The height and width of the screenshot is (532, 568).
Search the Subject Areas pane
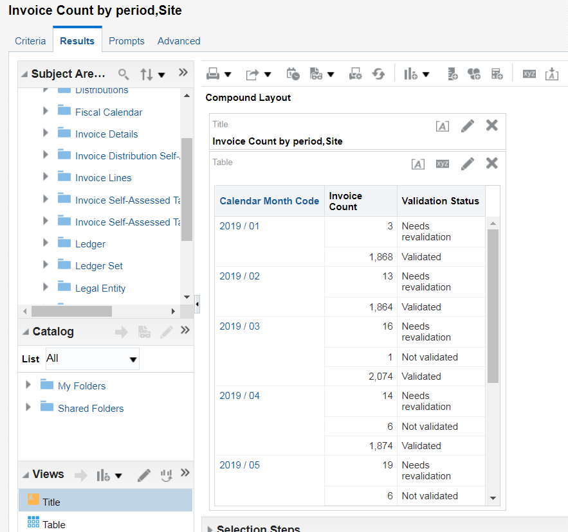(x=124, y=74)
